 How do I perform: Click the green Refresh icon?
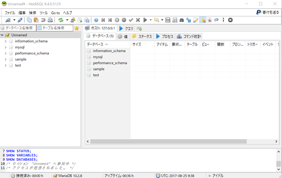click(x=61, y=20)
